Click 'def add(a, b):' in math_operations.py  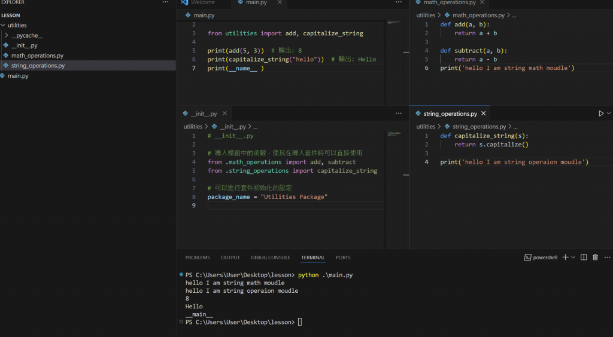(x=465, y=24)
